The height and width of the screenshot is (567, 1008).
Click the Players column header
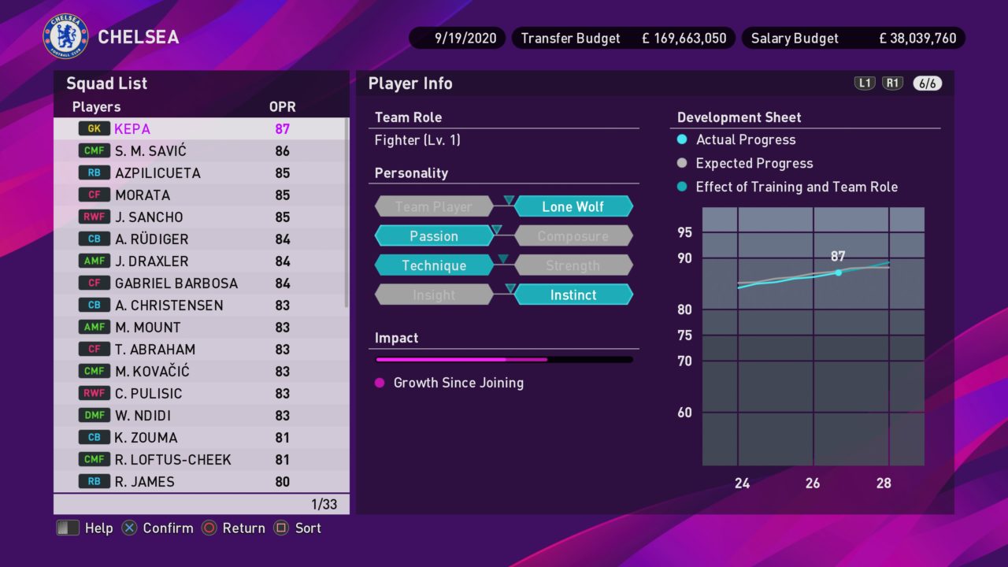click(x=96, y=106)
